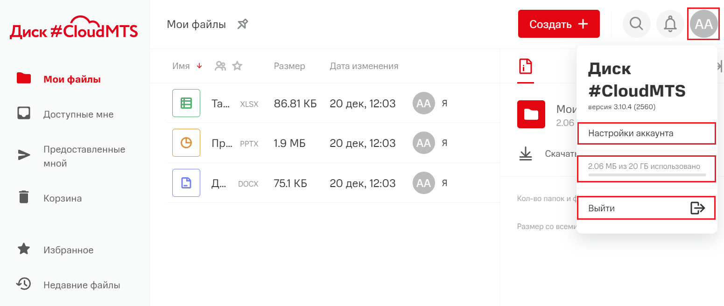The height and width of the screenshot is (306, 724).
Task: Click the storage usage progress bar
Action: coord(647,175)
